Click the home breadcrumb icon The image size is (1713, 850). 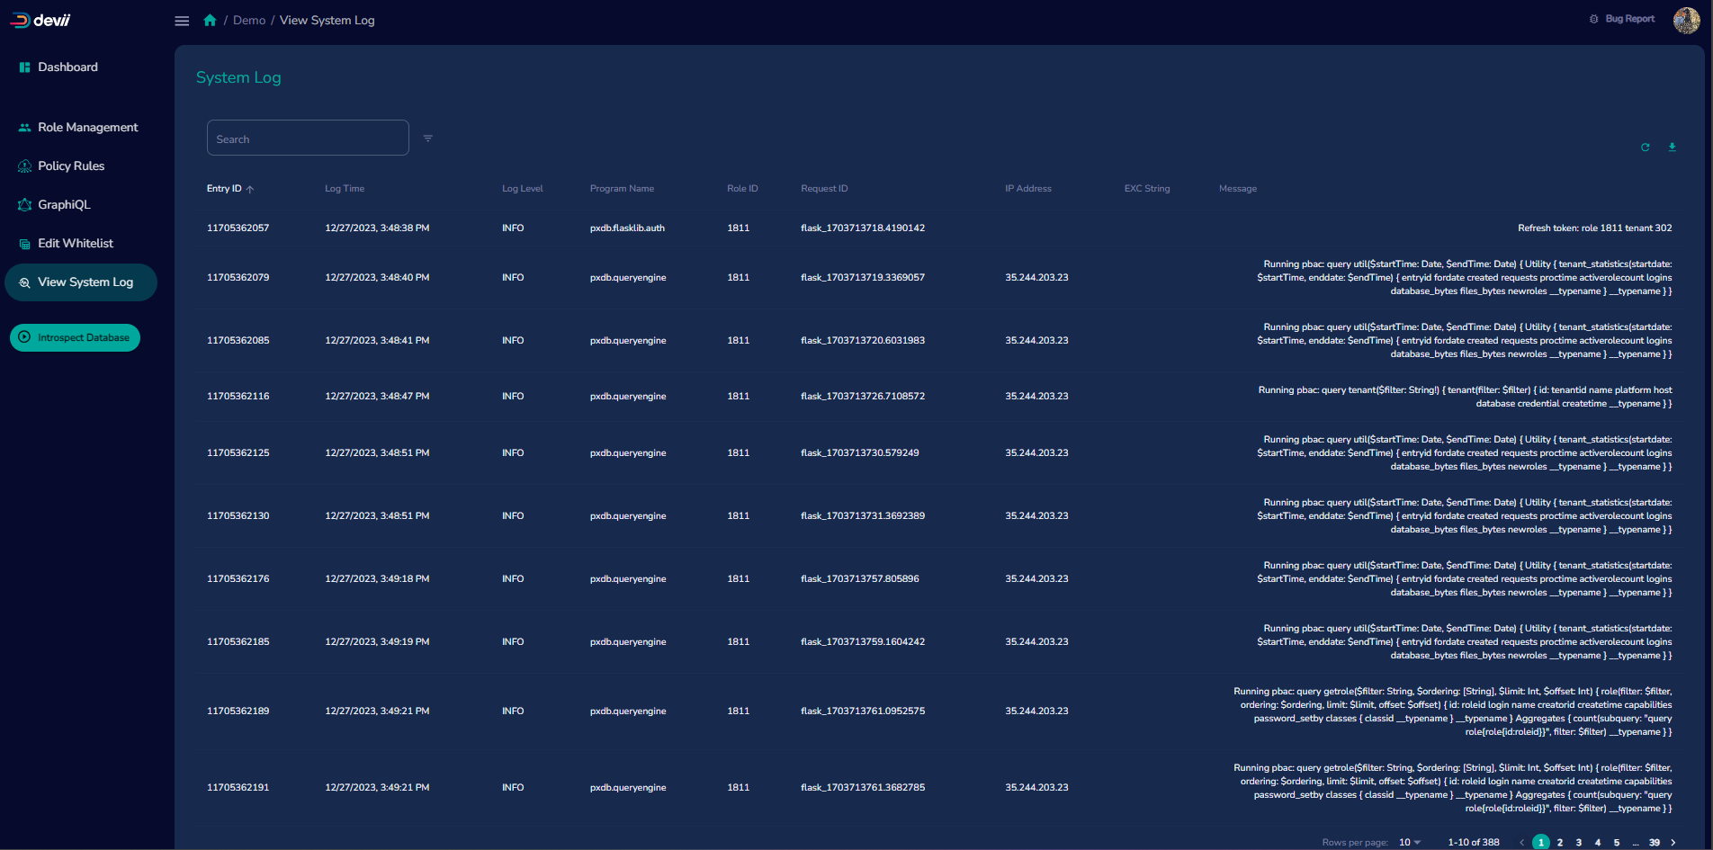coord(210,19)
